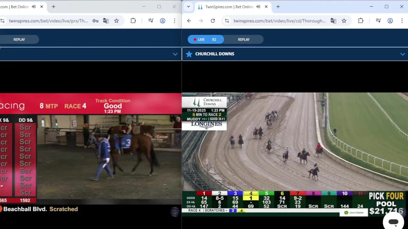
Task: Open Chrome menu in right window
Action: click(x=402, y=21)
